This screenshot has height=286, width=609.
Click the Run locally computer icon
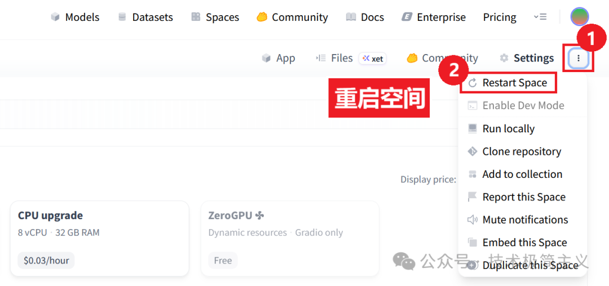pos(473,129)
